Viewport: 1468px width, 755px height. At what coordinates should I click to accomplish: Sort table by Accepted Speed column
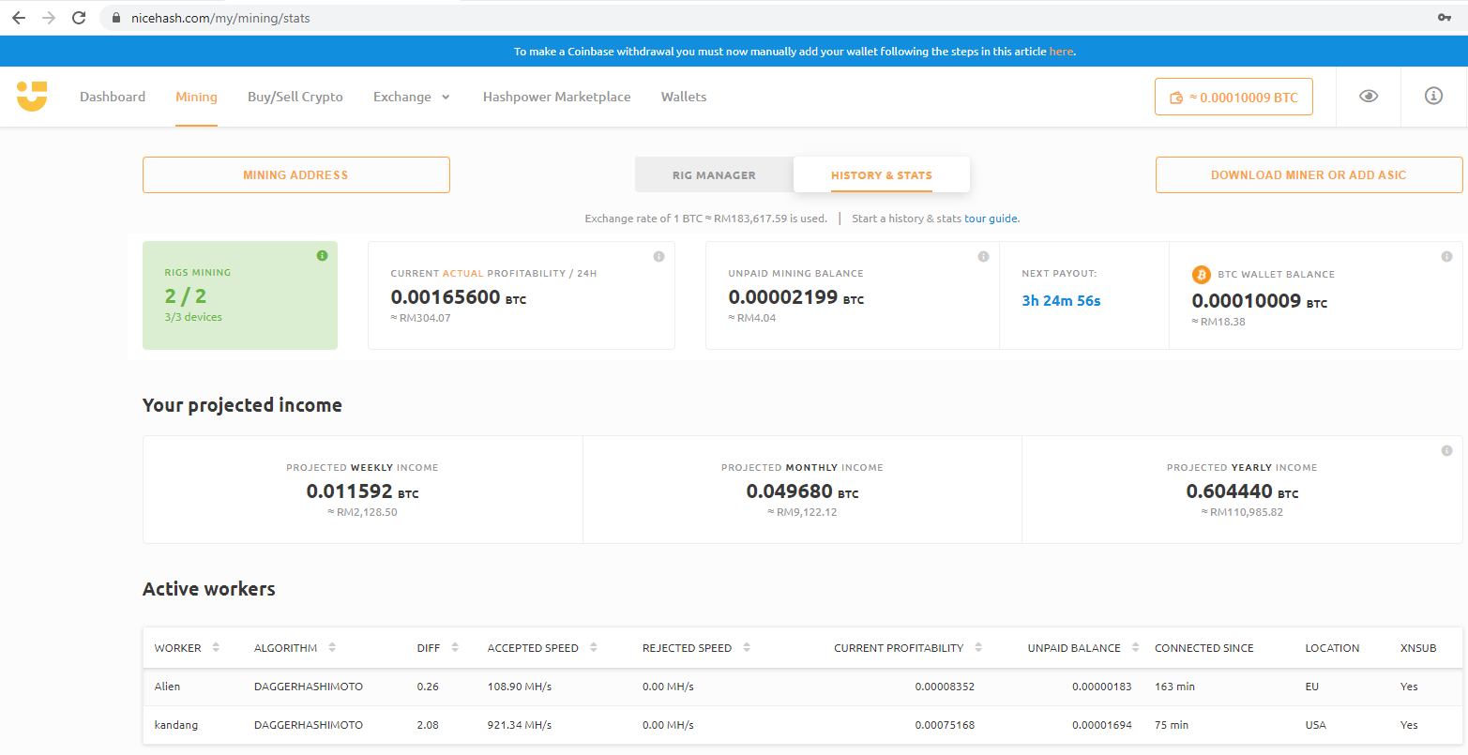tap(593, 648)
